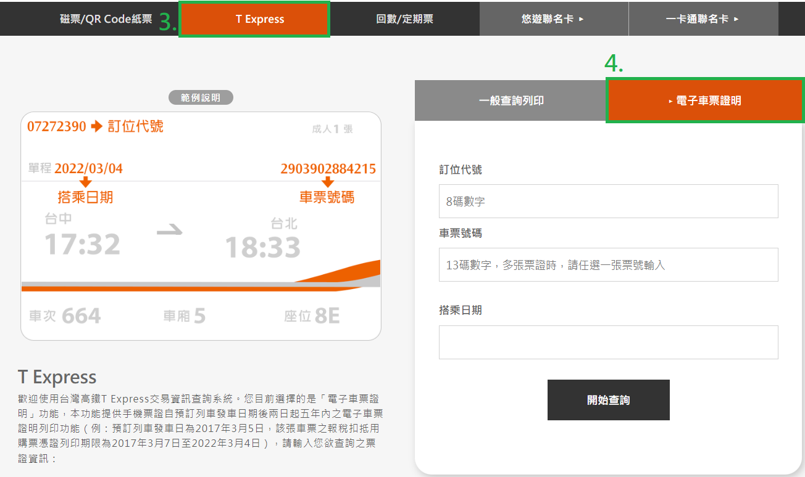Expand the 一卡通聯名卡 menu
Screen dimensions: 805x477
pyautogui.click(x=703, y=18)
